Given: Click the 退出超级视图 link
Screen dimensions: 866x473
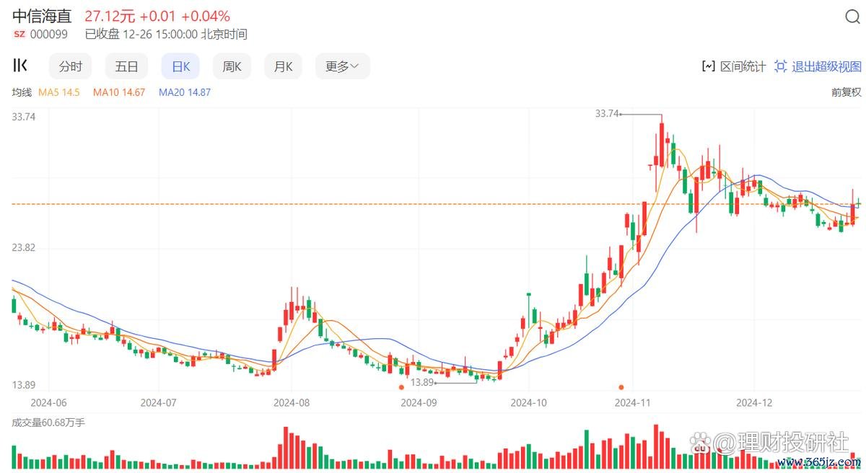Looking at the screenshot, I should [x=827, y=66].
